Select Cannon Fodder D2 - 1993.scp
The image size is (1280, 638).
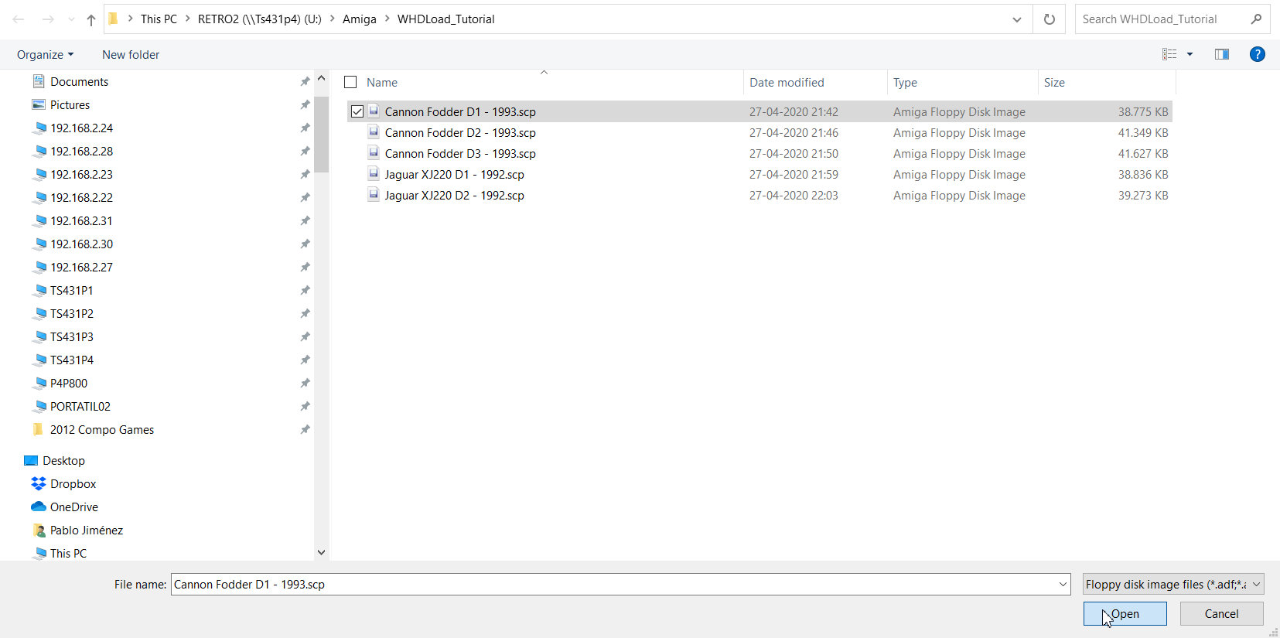[x=460, y=132]
